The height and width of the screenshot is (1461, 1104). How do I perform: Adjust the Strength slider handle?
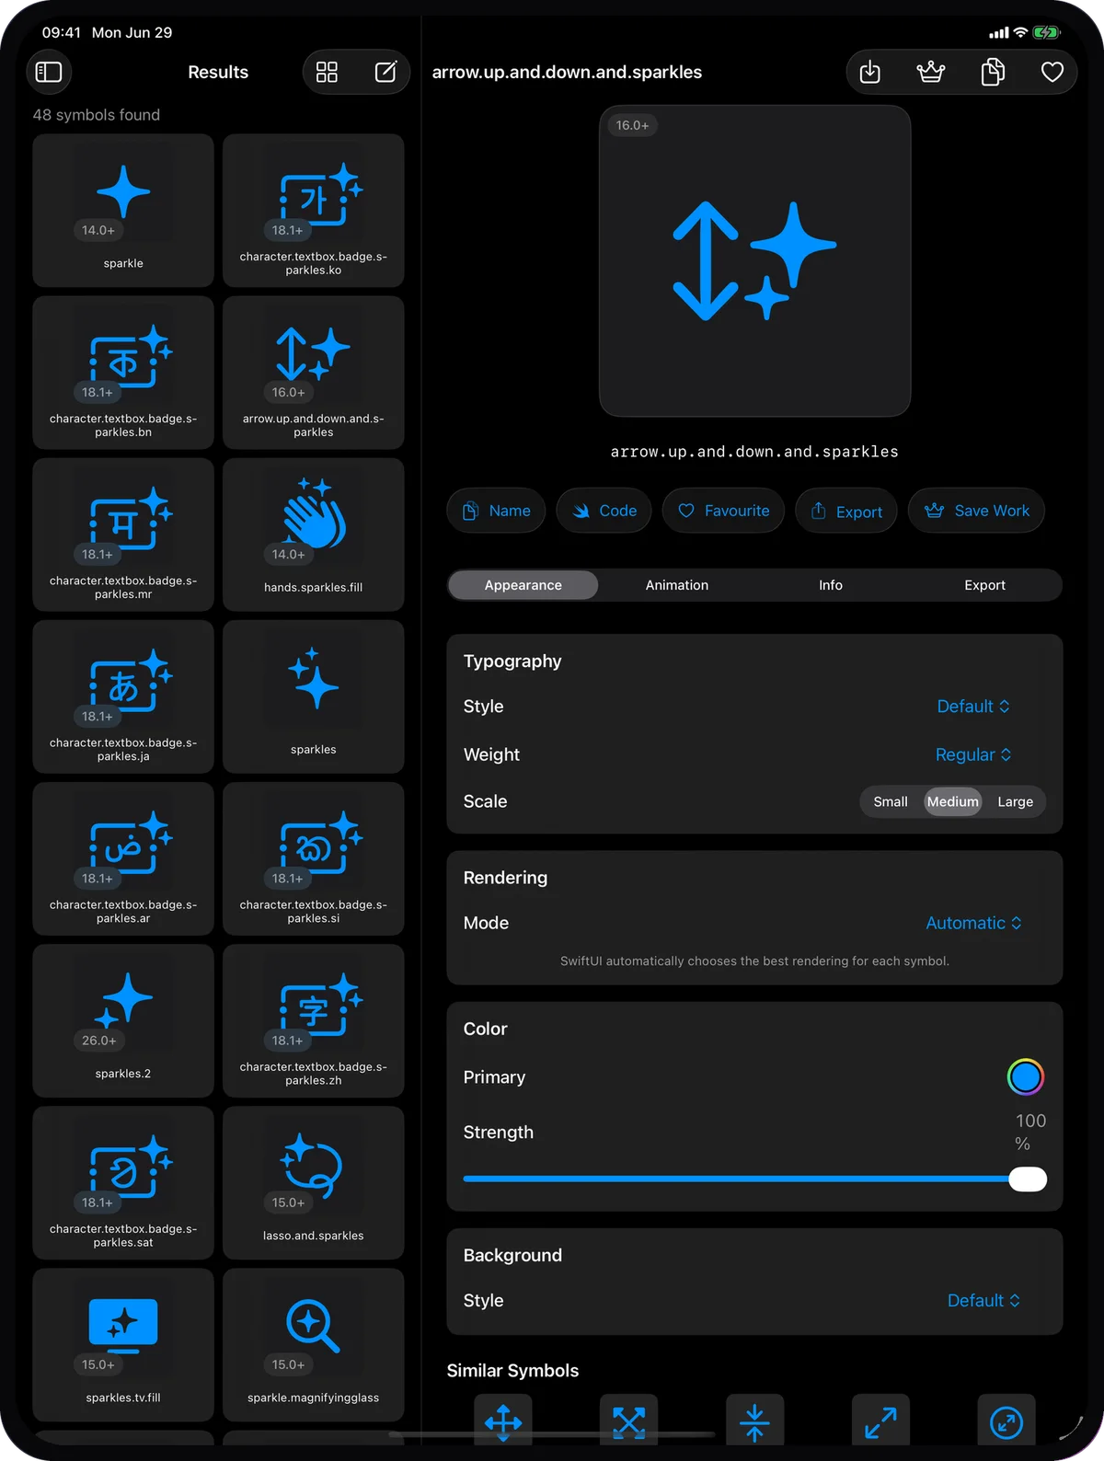[x=1028, y=1179]
